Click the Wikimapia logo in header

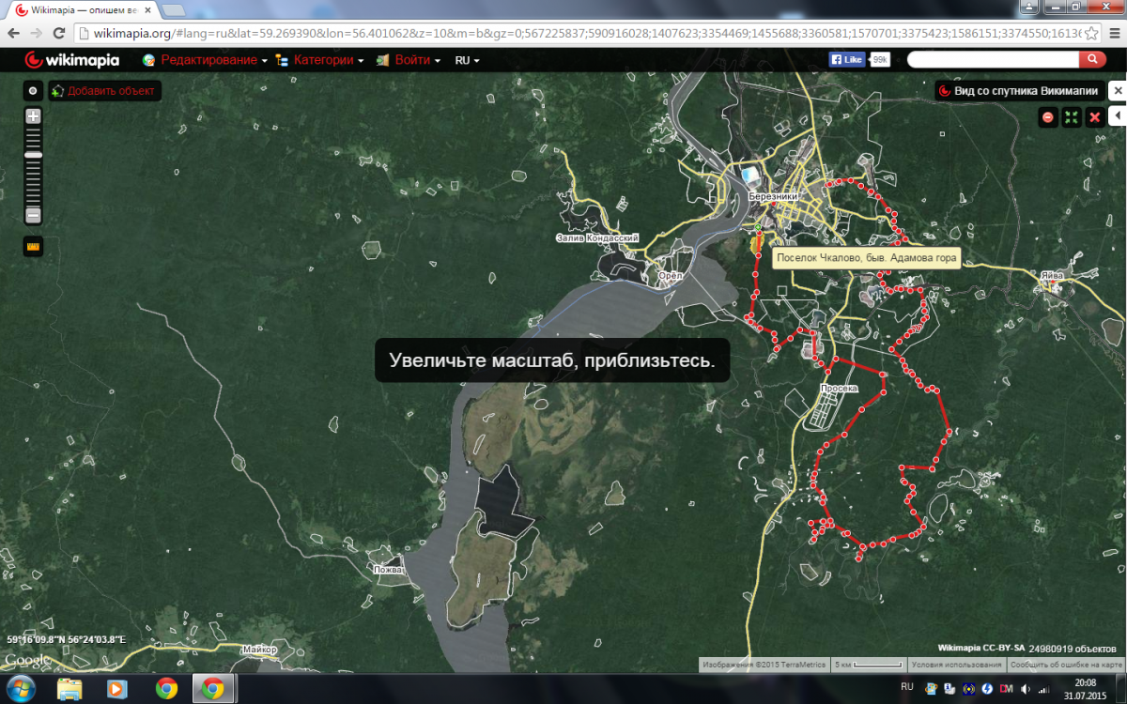coord(72,60)
